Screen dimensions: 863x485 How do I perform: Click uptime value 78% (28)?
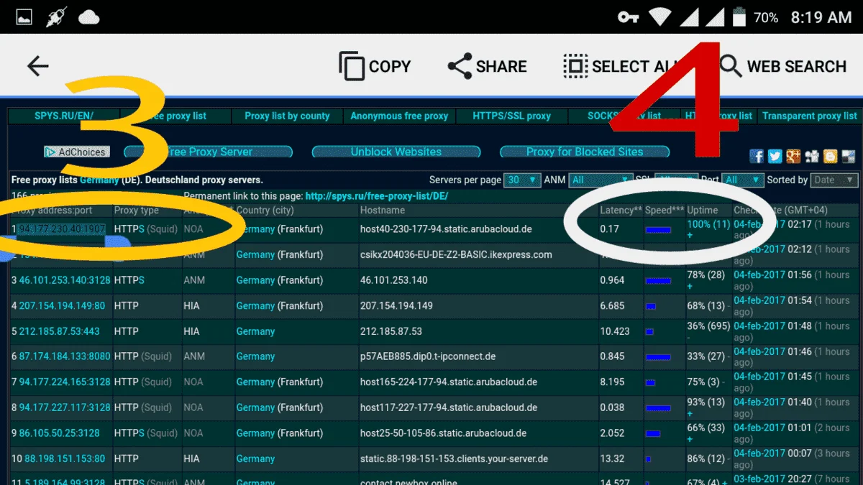(706, 274)
